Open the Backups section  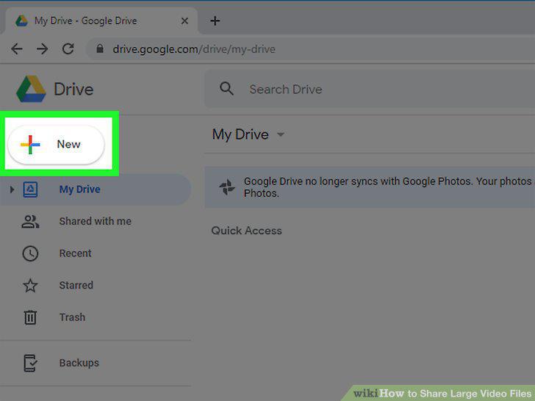coord(79,363)
